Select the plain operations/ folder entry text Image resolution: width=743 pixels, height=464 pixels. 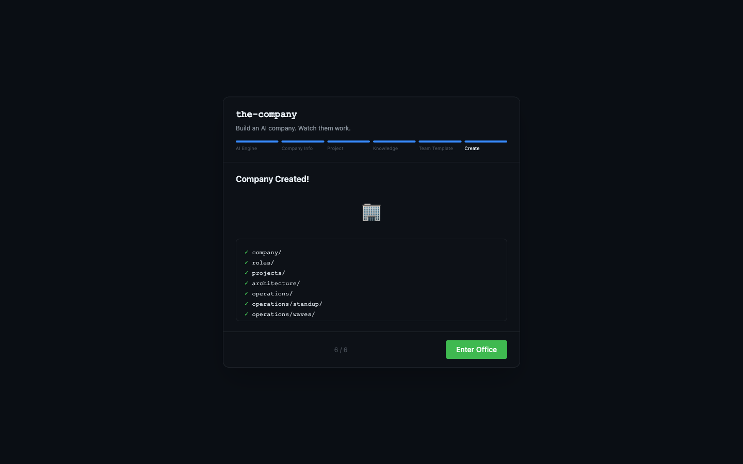coord(272,294)
